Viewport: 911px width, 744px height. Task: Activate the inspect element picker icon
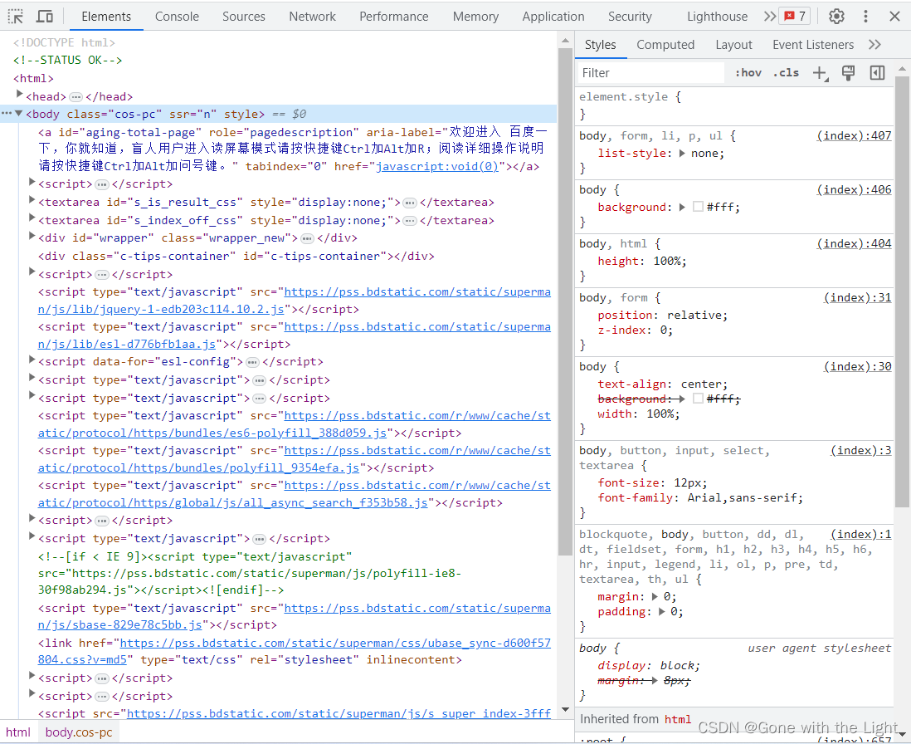pyautogui.click(x=16, y=17)
